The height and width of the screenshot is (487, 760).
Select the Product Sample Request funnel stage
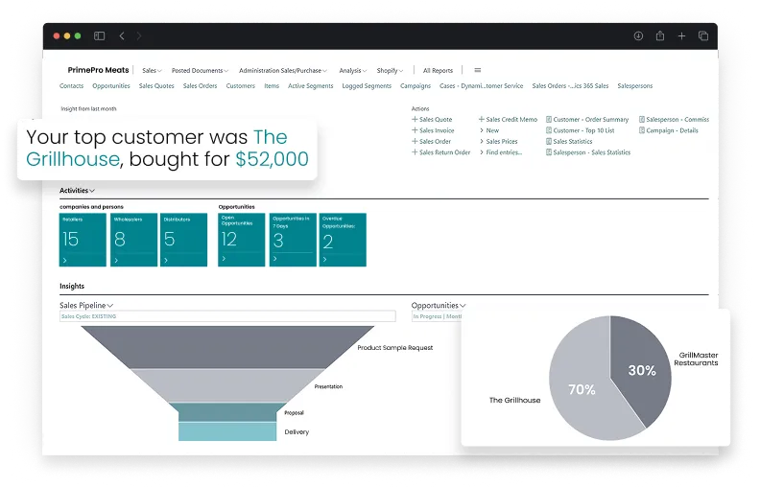pos(227,347)
